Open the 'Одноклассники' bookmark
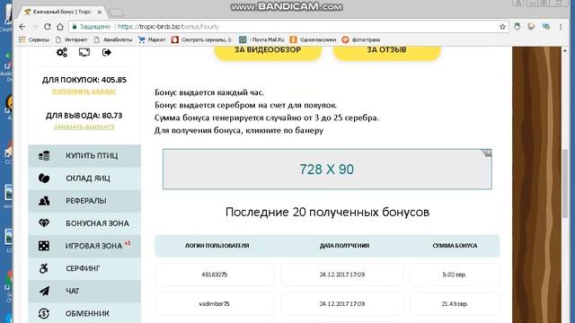This screenshot has width=575, height=323. coord(313,39)
